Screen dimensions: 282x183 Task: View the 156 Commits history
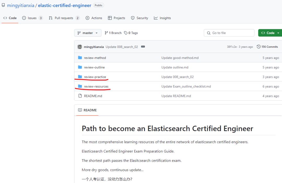point(267,47)
